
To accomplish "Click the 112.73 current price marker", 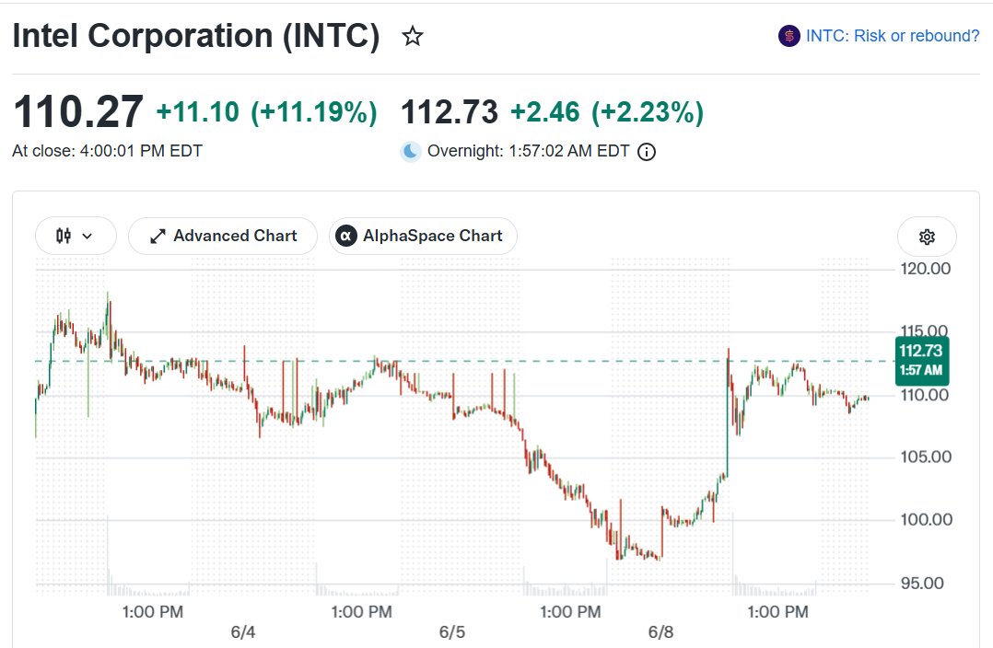I will point(922,361).
